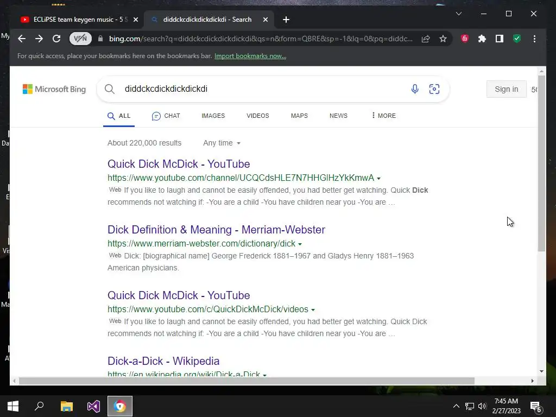Click the search magnifier in Bing box
The height and width of the screenshot is (417, 556).
pos(110,89)
